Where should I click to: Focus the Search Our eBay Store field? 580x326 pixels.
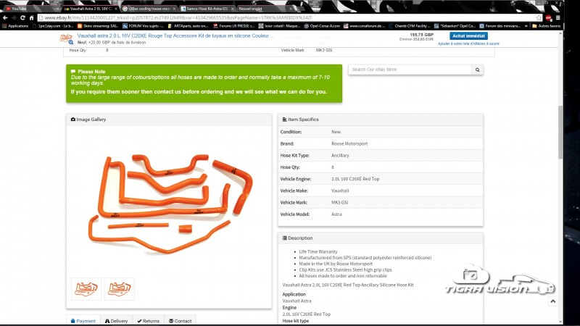coord(410,70)
